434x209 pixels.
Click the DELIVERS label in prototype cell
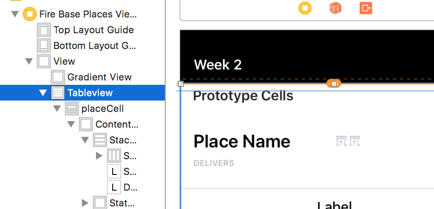pyautogui.click(x=214, y=163)
